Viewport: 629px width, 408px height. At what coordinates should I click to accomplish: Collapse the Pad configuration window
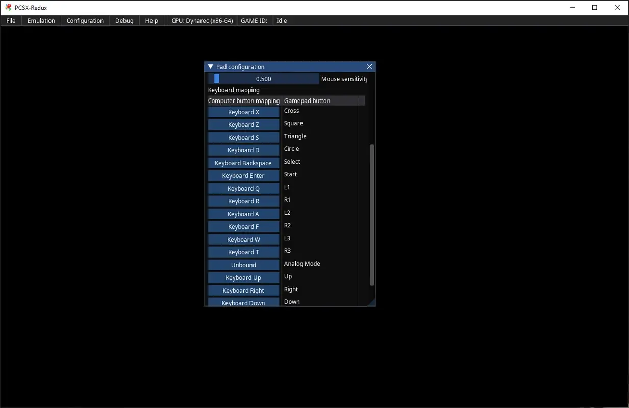(210, 66)
